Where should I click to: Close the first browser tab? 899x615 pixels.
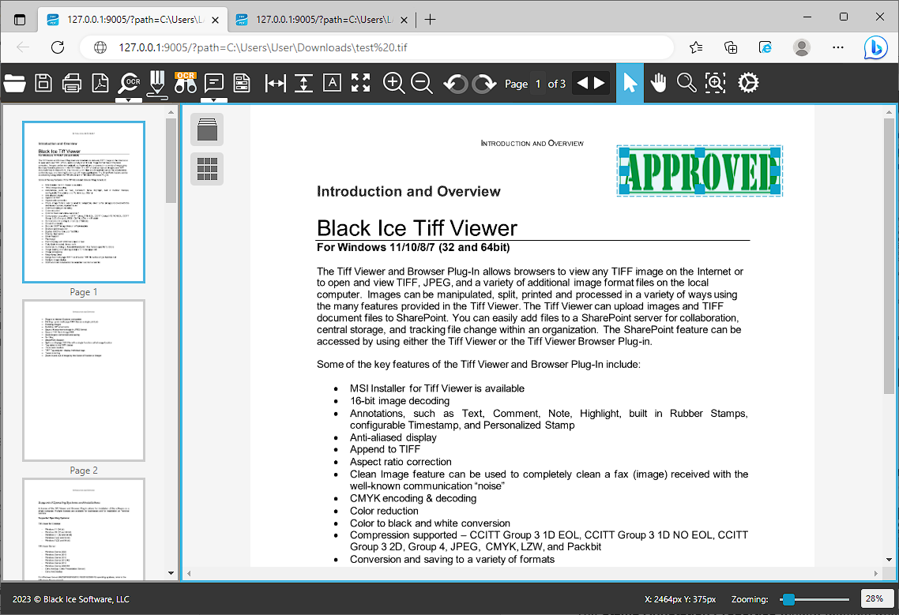point(215,20)
